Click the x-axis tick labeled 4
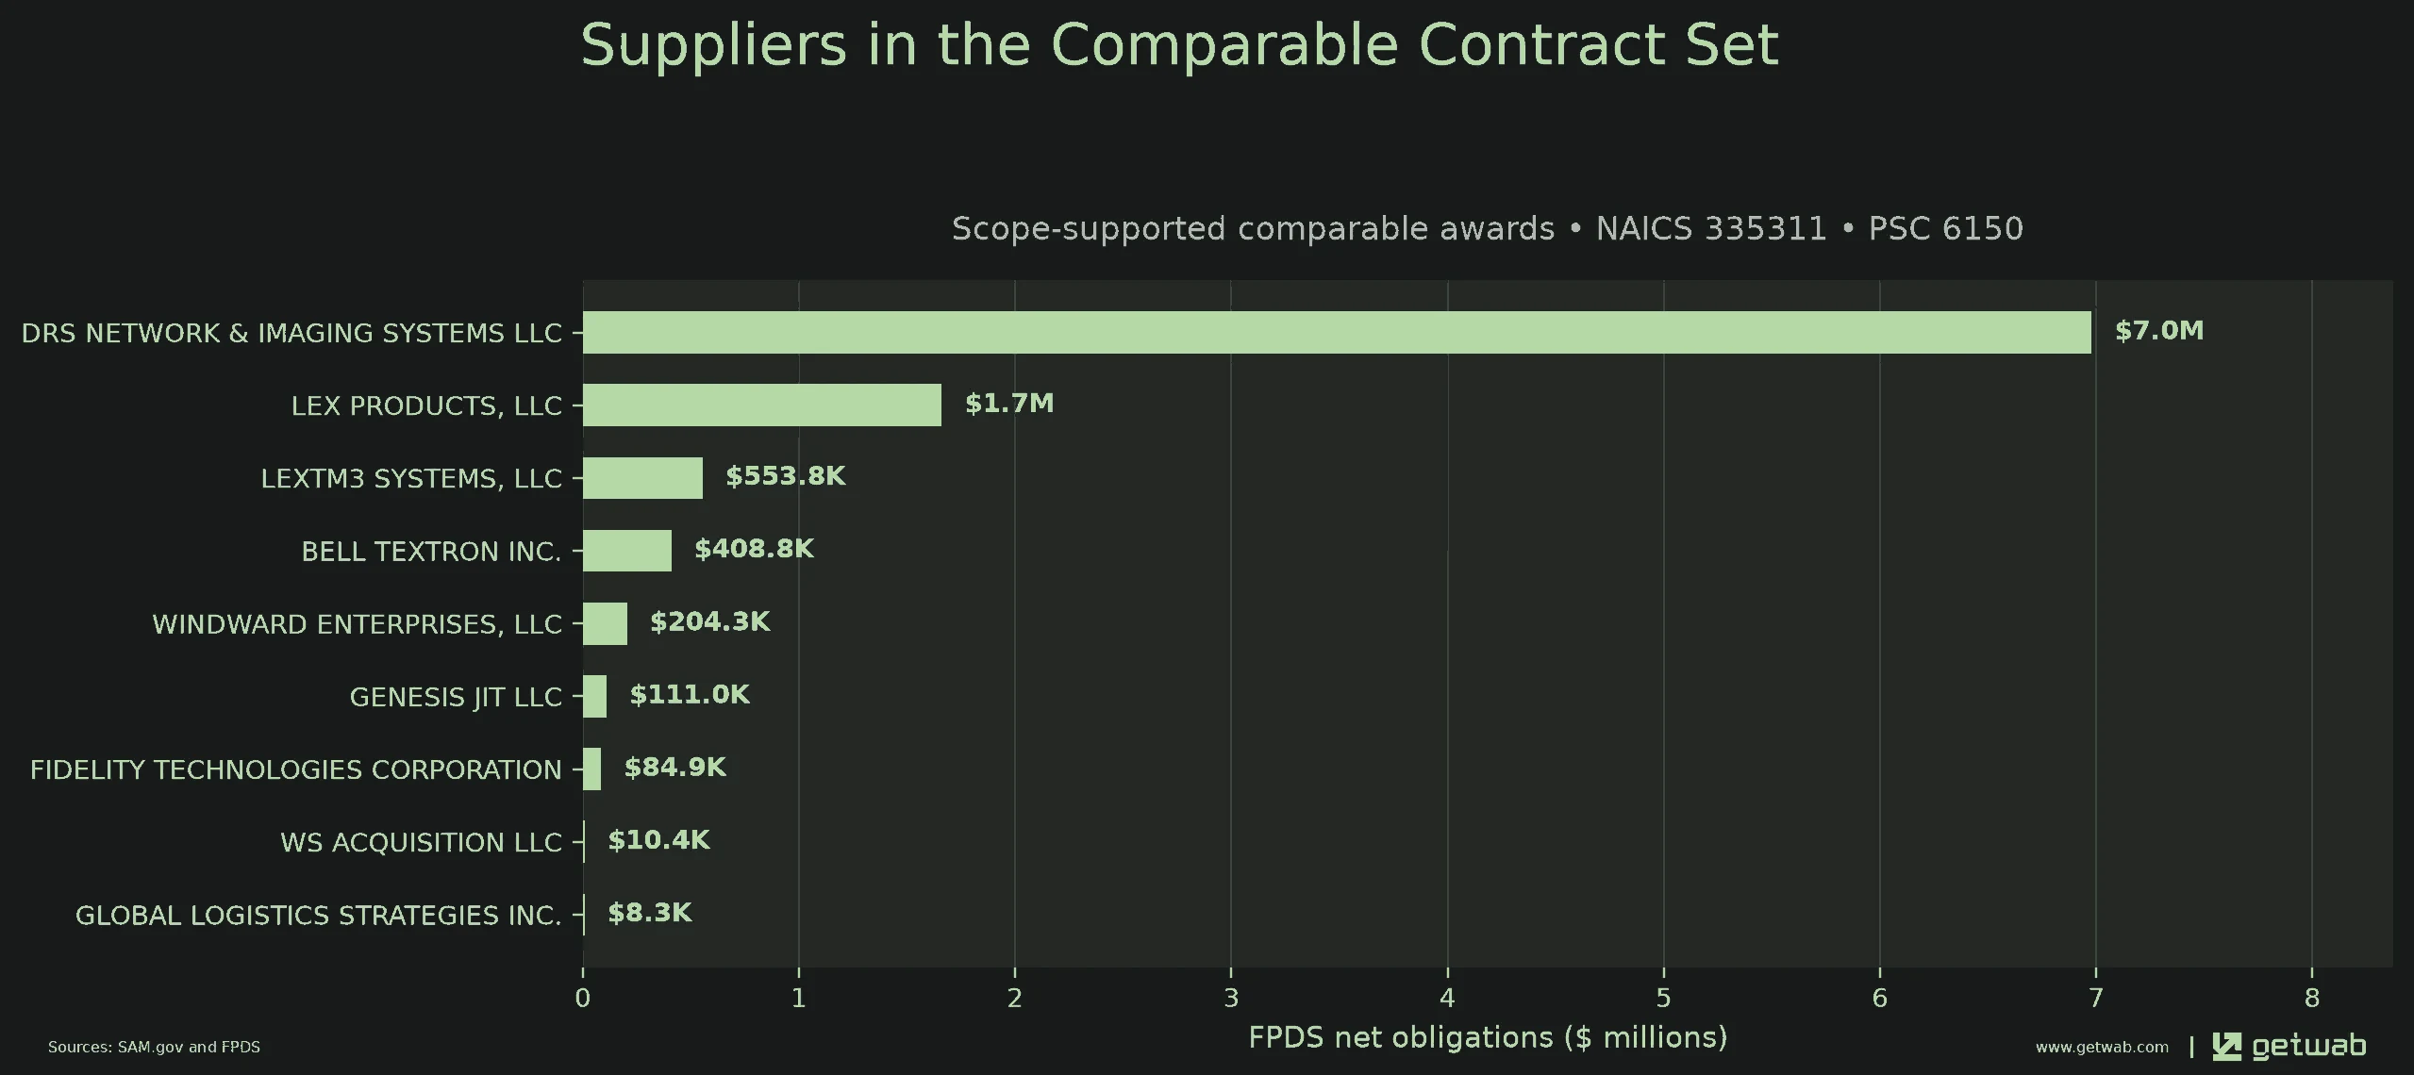This screenshot has width=2414, height=1075. [x=1447, y=998]
